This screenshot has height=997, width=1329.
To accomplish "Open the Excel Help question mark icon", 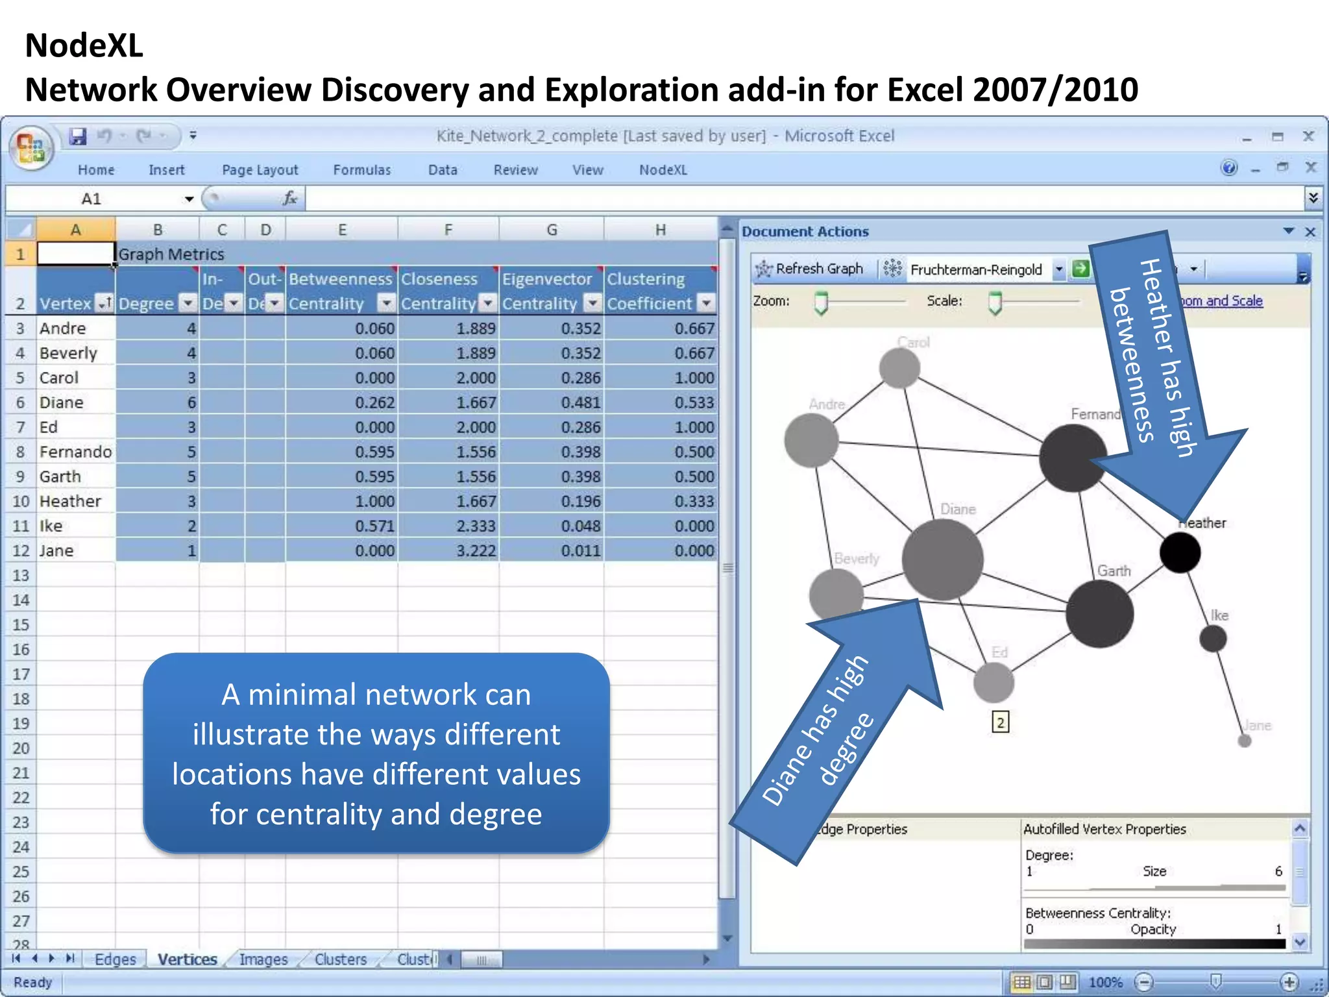I will (x=1228, y=168).
